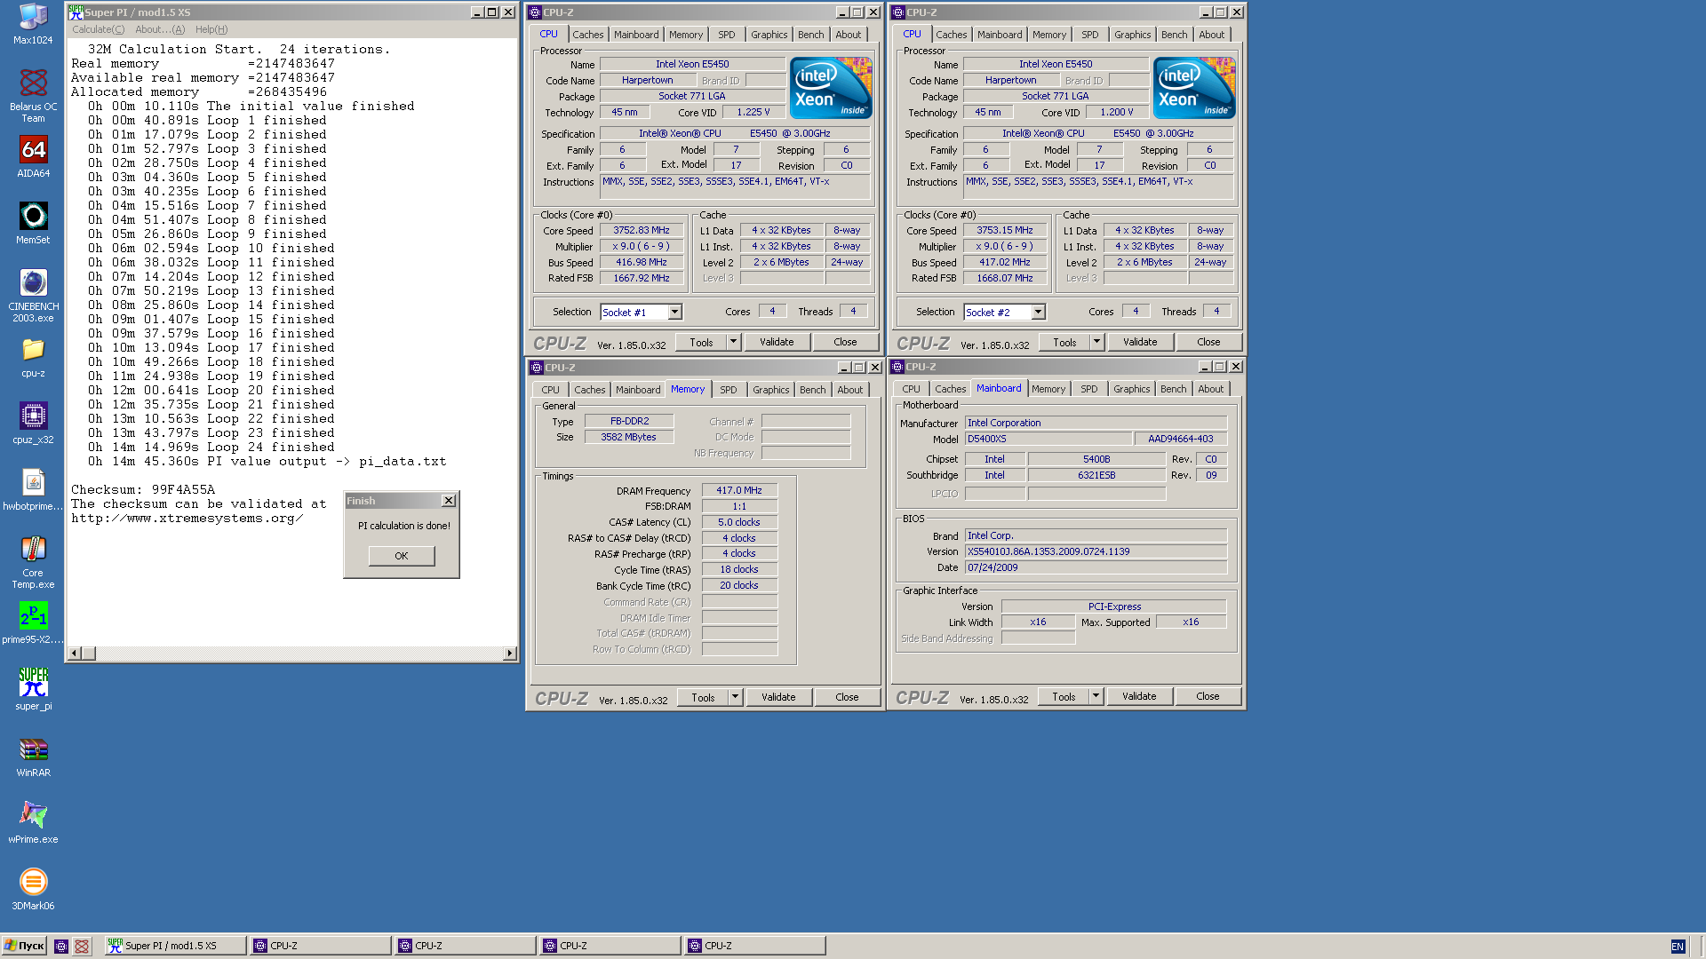Switch to SPD tab in Socket #2 window
Viewport: 1706px width, 959px height.
(1090, 35)
